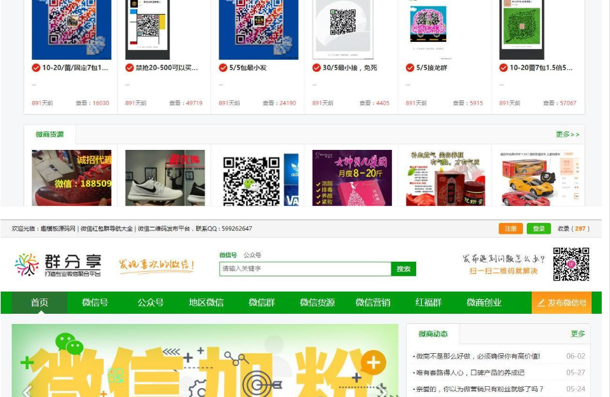Screen dimensions: 610x397
Task: Click pink car QR thumbnail above 5/5接龙群
Action: tap(428, 25)
